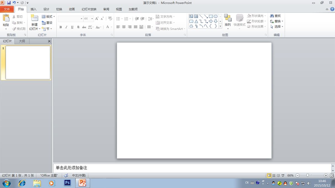
Task: Expand the bullets list dropdown arrow
Action: [122, 19]
